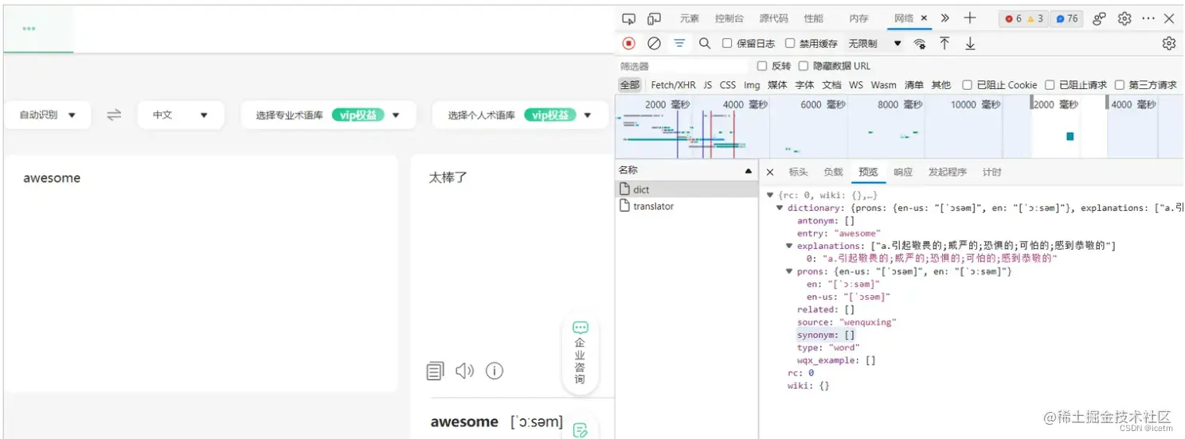Open 中文 target language dropdown
The height and width of the screenshot is (439, 1185).
(180, 115)
